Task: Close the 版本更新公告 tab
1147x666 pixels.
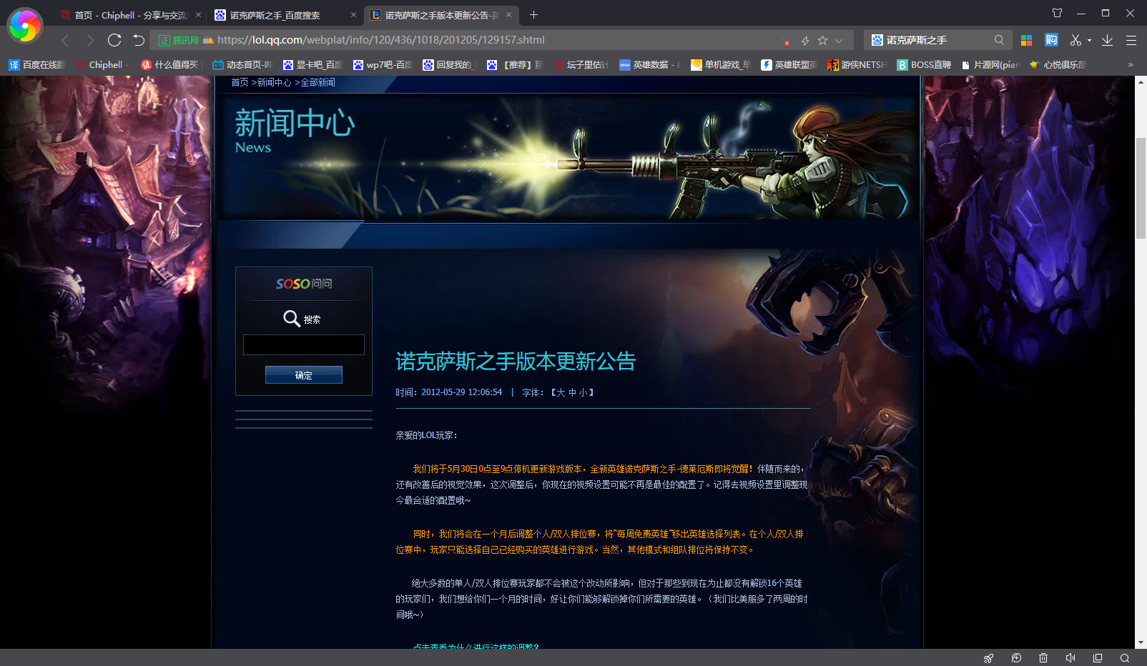Action: [508, 15]
